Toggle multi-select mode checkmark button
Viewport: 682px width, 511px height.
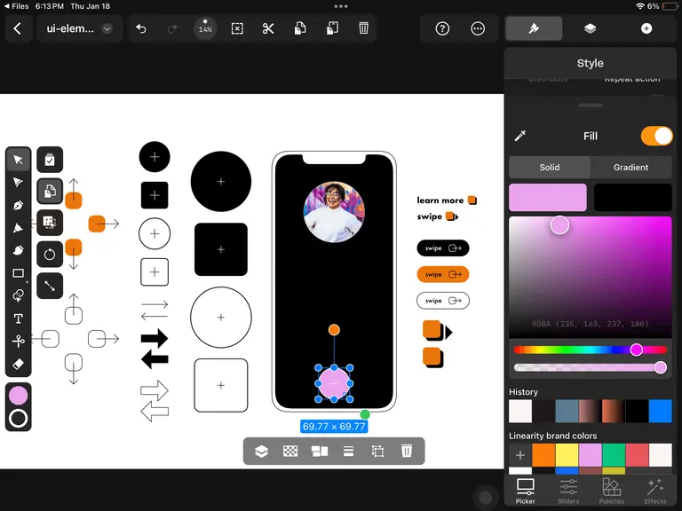(50, 160)
